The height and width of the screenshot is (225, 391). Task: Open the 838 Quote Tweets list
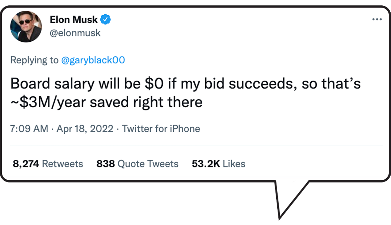click(x=137, y=164)
